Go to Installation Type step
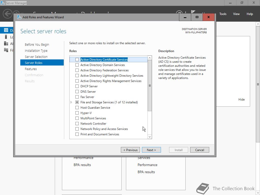Viewport: 260px width, 195px height. (x=36, y=51)
